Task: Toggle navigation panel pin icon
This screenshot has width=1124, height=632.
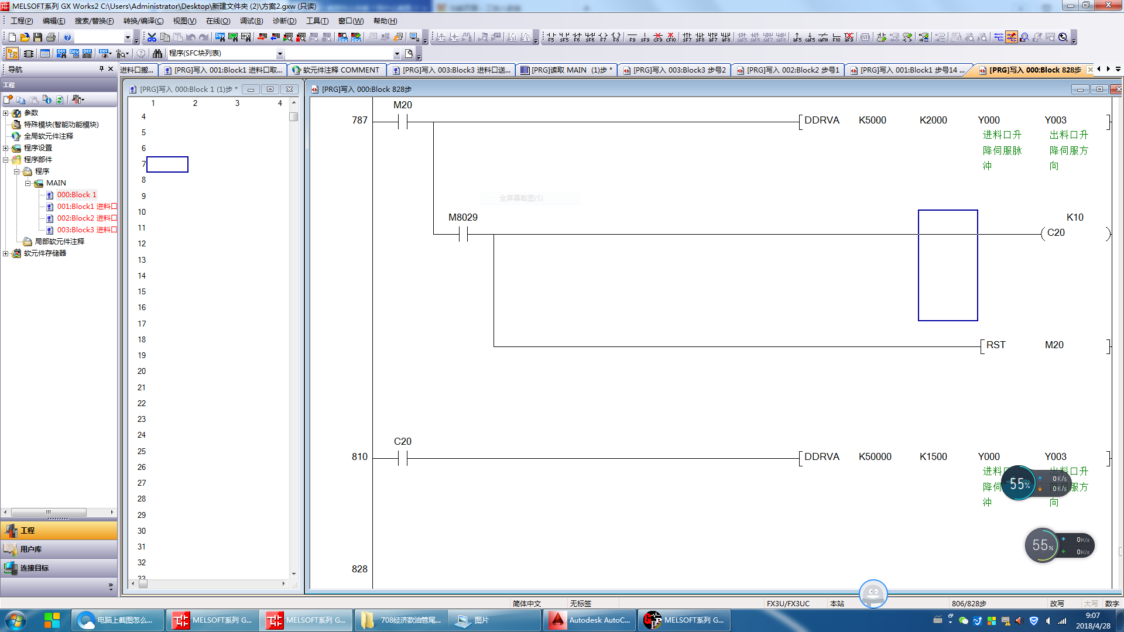Action: (x=101, y=69)
